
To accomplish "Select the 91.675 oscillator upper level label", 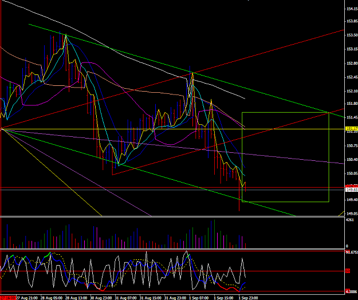I will pos(352,252).
